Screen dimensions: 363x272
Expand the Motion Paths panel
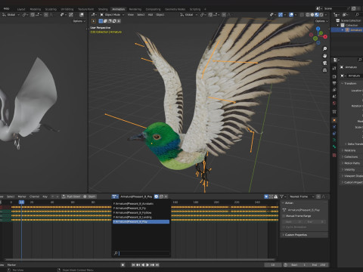click(352, 163)
